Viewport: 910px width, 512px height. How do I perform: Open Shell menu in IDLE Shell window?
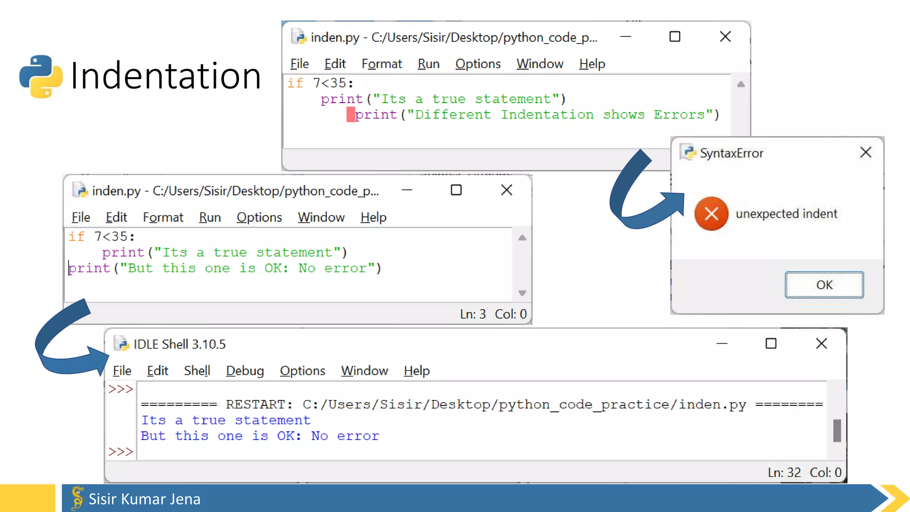point(197,371)
